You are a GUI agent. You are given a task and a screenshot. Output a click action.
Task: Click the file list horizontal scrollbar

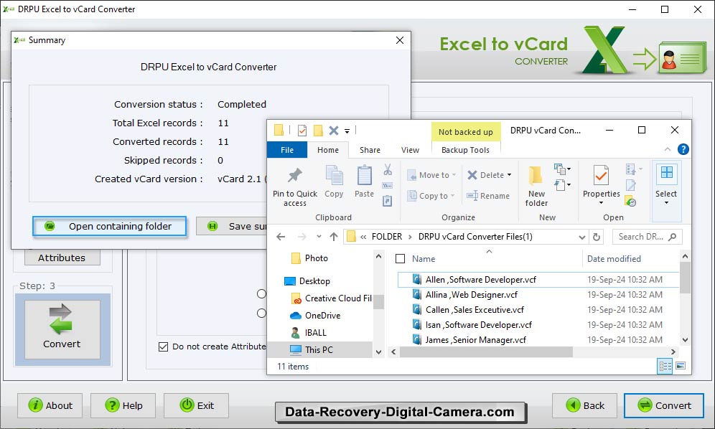(x=486, y=352)
